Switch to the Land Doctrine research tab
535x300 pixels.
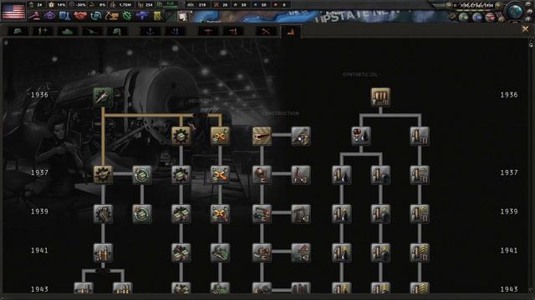117,32
